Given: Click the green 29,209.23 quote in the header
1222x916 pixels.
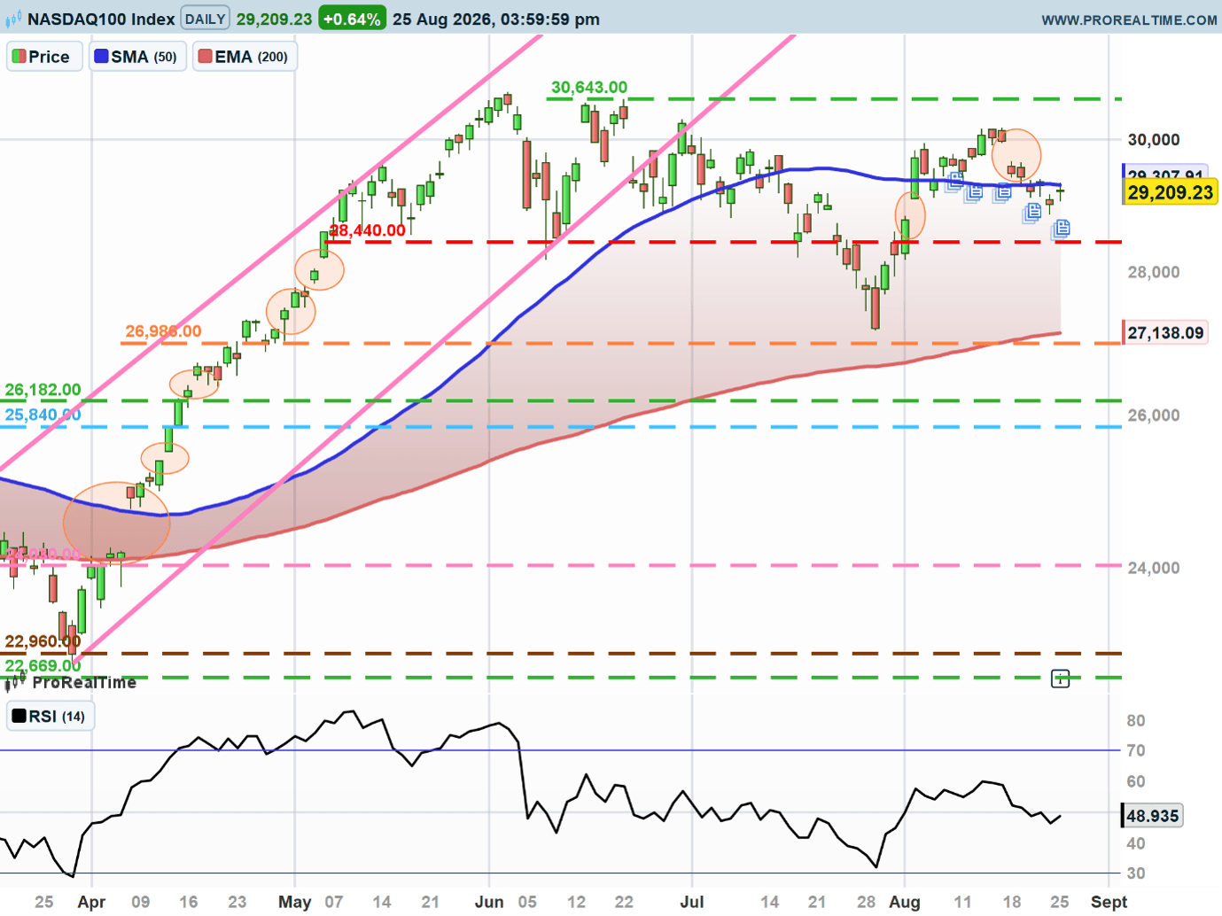Looking at the screenshot, I should (274, 19).
